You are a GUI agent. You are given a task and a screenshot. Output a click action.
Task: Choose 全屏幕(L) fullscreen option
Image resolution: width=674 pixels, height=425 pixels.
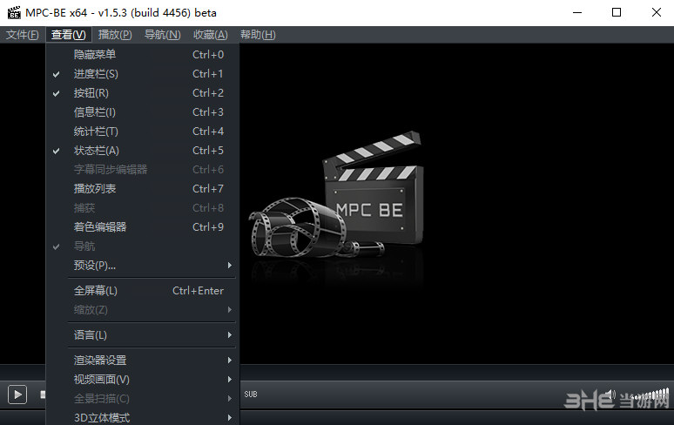pyautogui.click(x=143, y=291)
